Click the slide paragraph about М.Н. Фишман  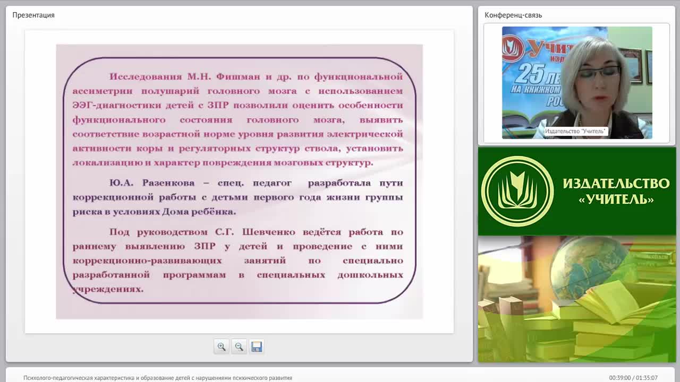(x=238, y=119)
